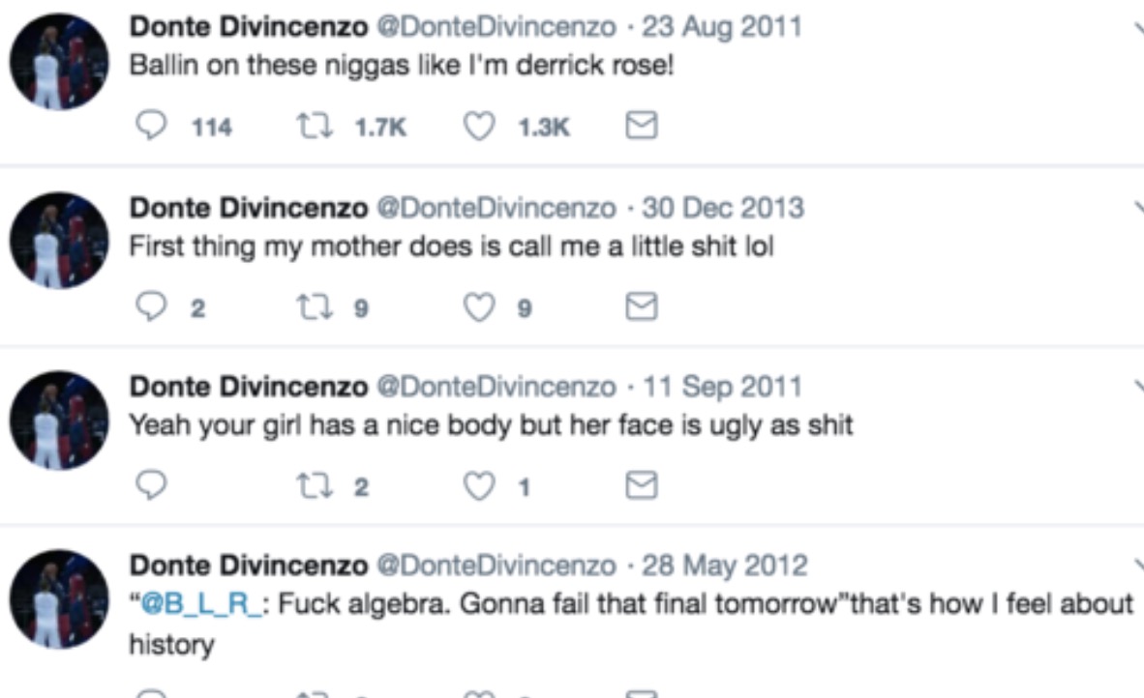Click @DonteDivincenzo handle on the 11 Sep 2011 tweet

pos(495,387)
